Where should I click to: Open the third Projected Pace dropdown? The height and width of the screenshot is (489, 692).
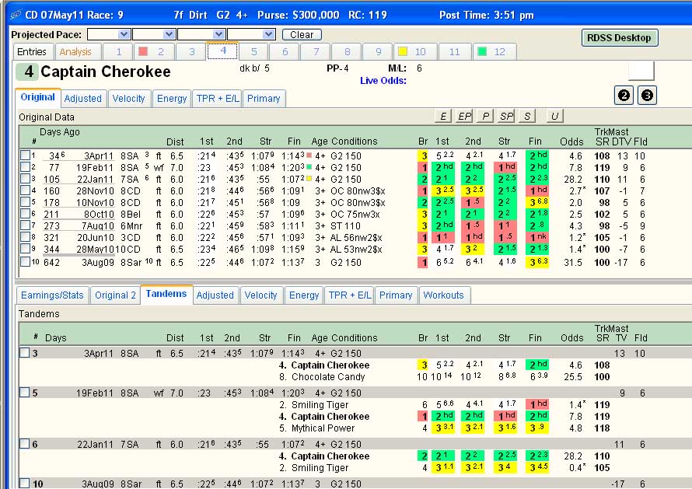(219, 34)
